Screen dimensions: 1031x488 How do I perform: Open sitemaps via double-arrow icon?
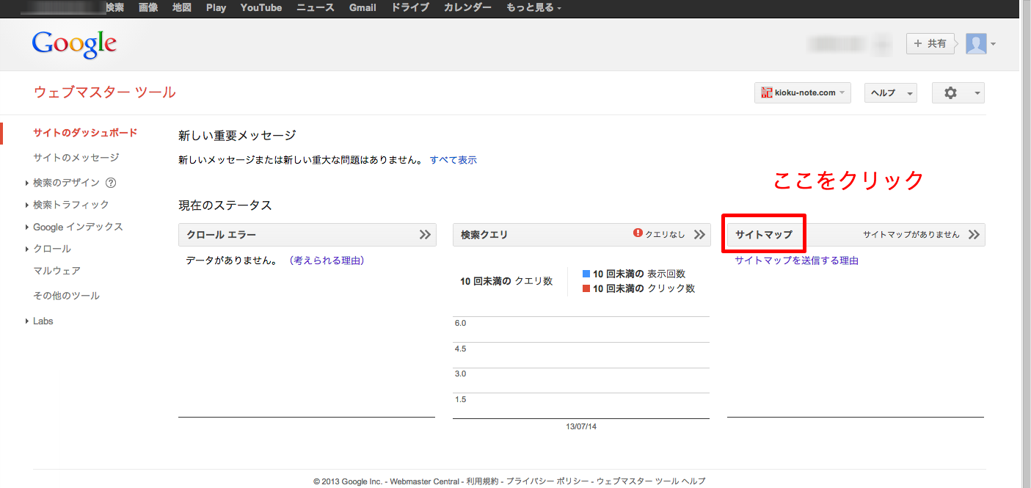(974, 235)
